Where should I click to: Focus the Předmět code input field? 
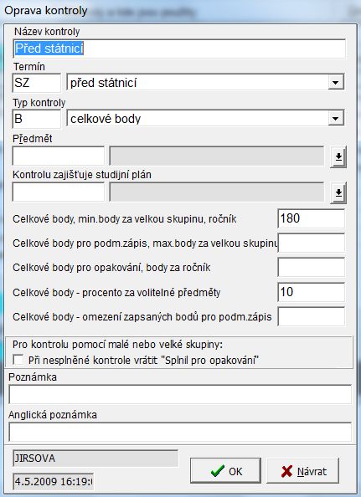[x=59, y=156]
